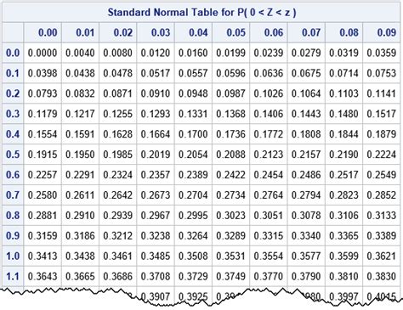Click the row header 0.8
Image resolution: width=403 pixels, height=310 pixels.
(x=13, y=215)
